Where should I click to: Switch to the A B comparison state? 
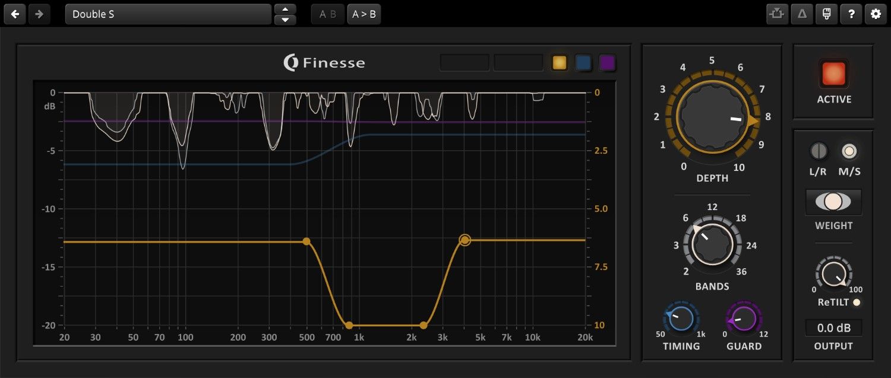click(327, 14)
